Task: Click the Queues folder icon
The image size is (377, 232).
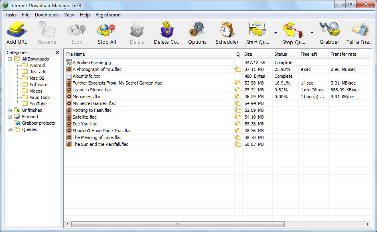Action: pyautogui.click(x=17, y=129)
